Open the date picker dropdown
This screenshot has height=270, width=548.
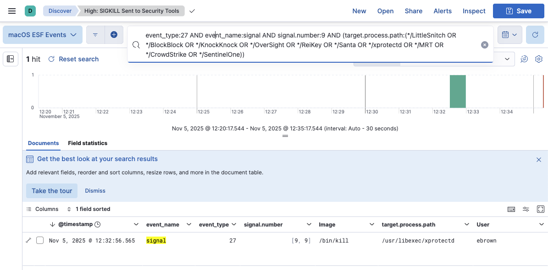509,35
